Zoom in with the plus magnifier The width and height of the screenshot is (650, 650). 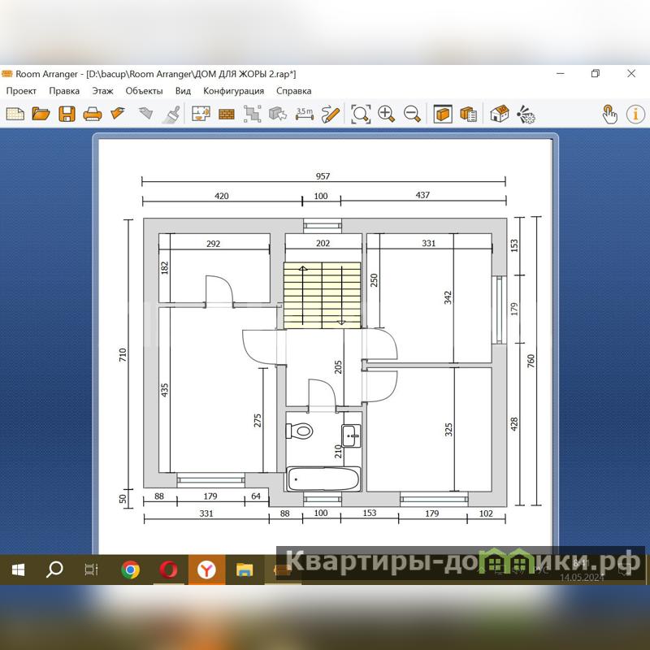point(386,114)
